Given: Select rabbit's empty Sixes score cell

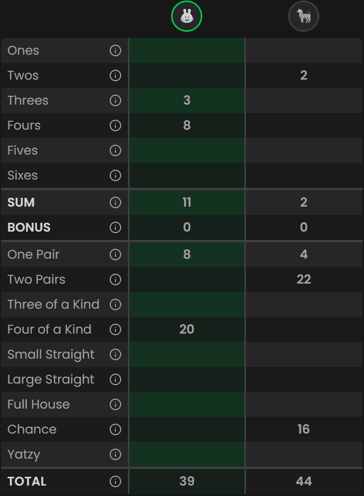Looking at the screenshot, I should (x=187, y=175).
